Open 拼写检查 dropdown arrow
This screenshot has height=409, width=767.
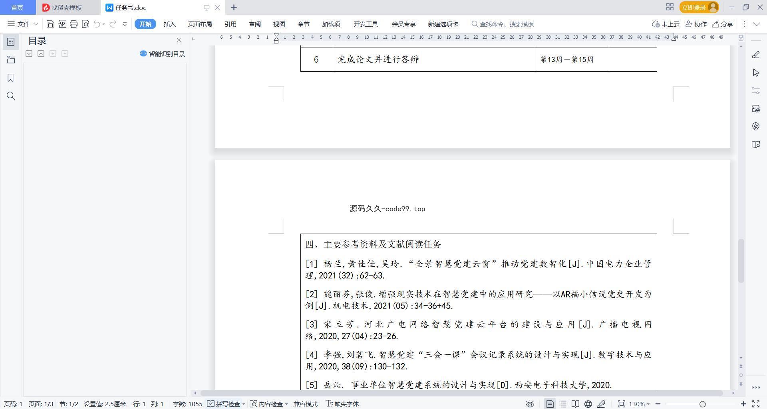(243, 404)
